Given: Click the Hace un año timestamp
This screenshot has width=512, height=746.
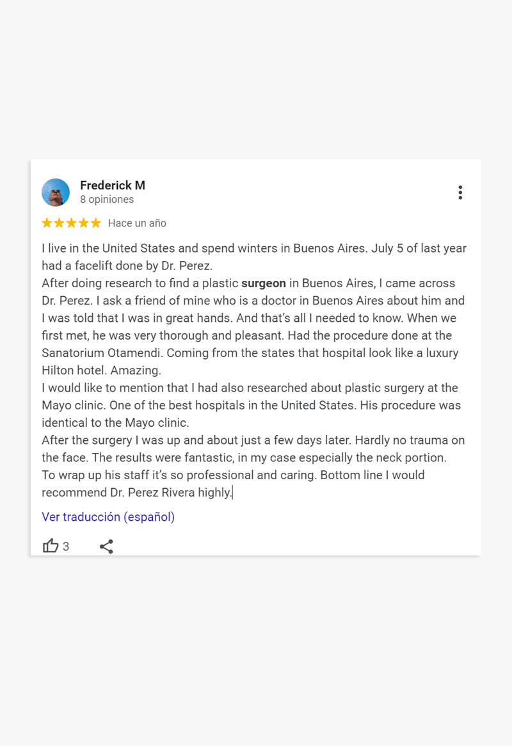Looking at the screenshot, I should (x=137, y=223).
